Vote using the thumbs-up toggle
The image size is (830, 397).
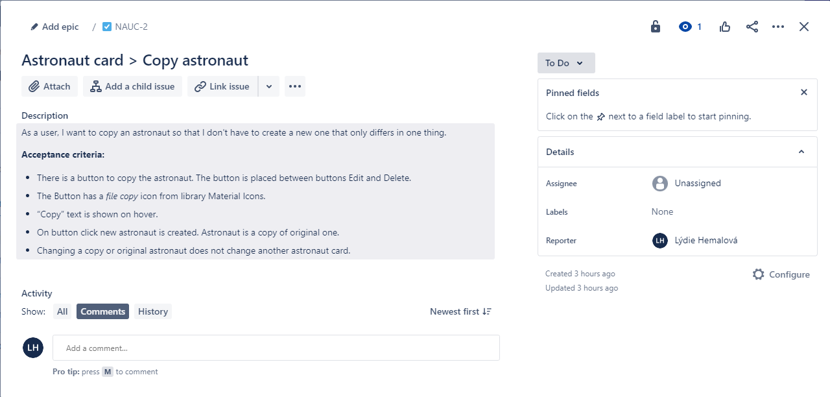[x=724, y=27]
